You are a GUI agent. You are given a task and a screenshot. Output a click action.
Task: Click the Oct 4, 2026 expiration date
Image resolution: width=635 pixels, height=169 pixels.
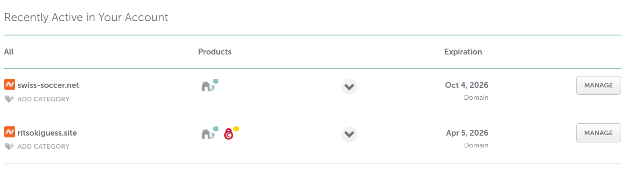tap(467, 85)
